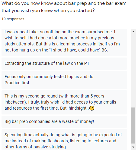
Task: Click the 'This is my second go round' response
Action: pyautogui.click(x=64, y=102)
